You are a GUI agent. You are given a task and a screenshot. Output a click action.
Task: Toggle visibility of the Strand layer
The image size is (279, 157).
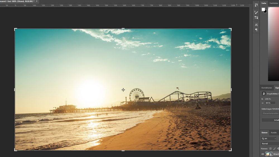click(263, 154)
